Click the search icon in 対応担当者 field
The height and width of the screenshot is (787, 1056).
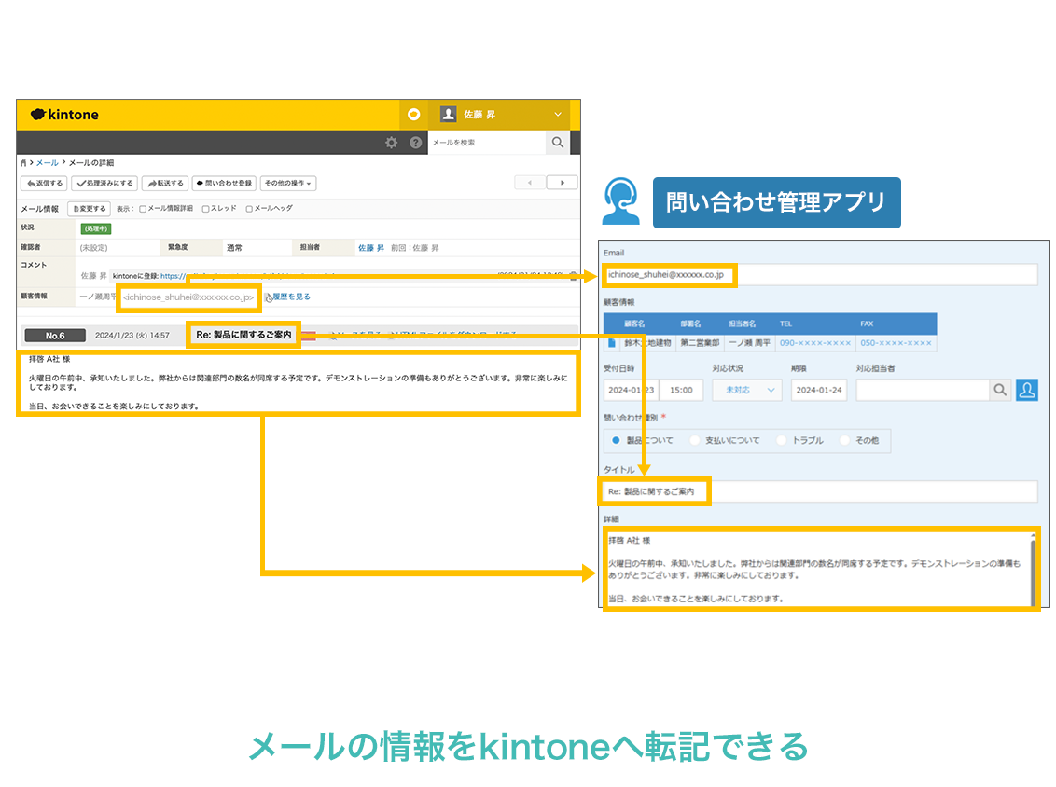click(x=999, y=390)
